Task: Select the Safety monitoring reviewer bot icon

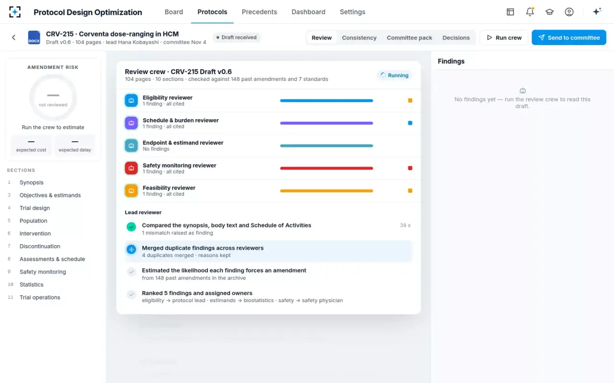Action: click(x=131, y=168)
